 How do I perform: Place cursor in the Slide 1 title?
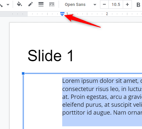pos(50,56)
